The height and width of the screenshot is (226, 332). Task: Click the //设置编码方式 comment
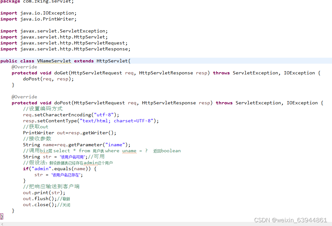pos(43,109)
